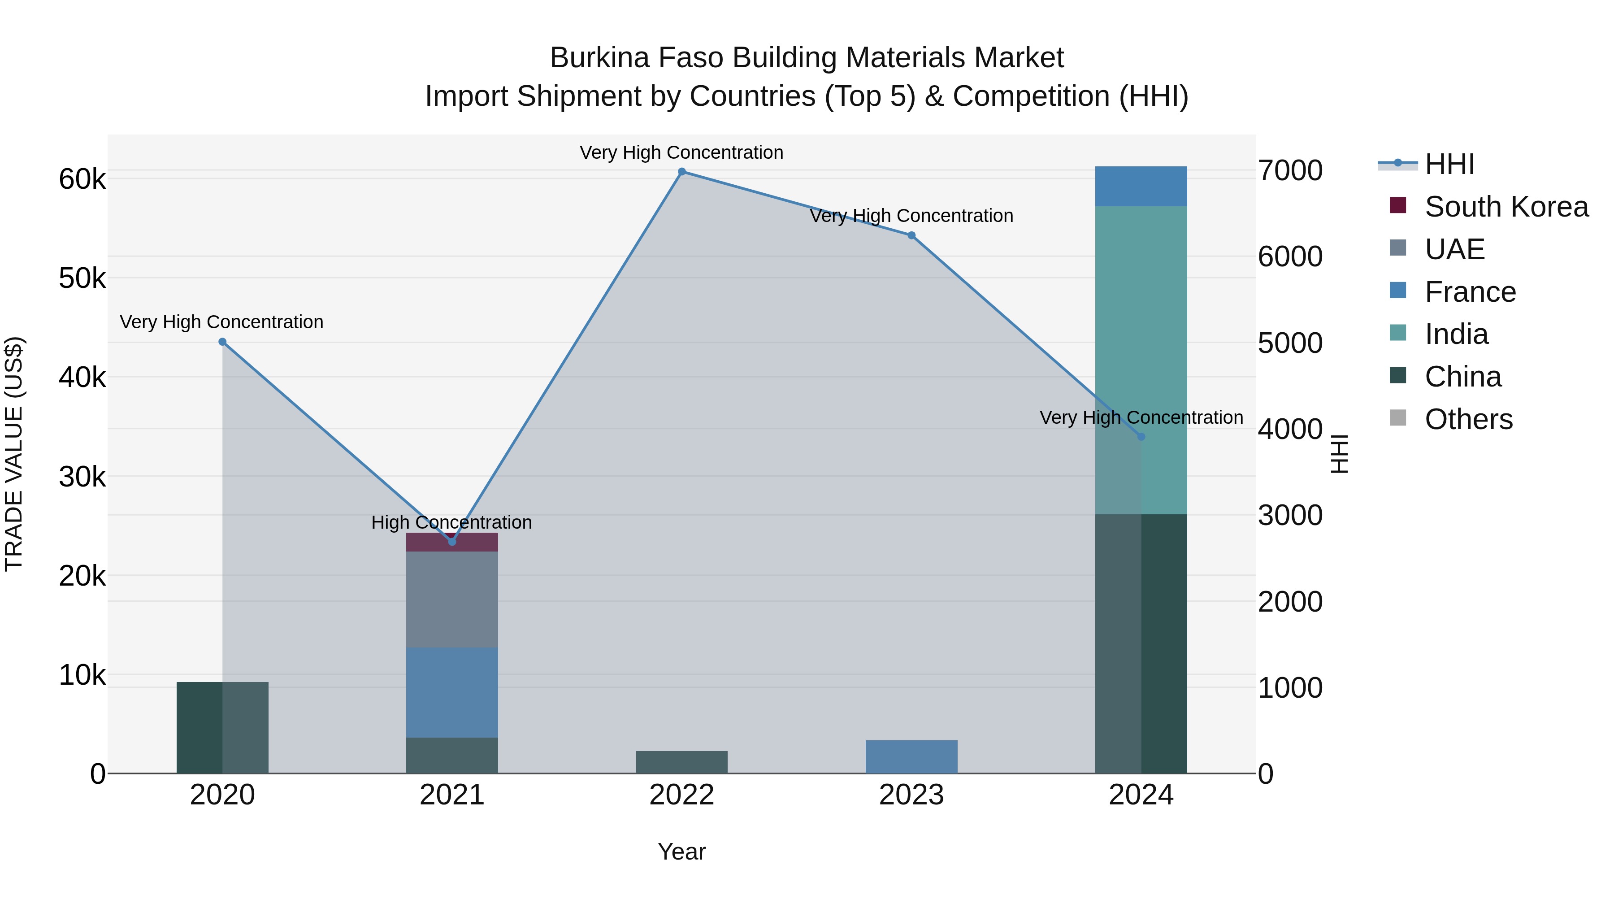Click the 2024 France bar segment
Image resolution: width=1614 pixels, height=908 pixels.
tap(1141, 186)
